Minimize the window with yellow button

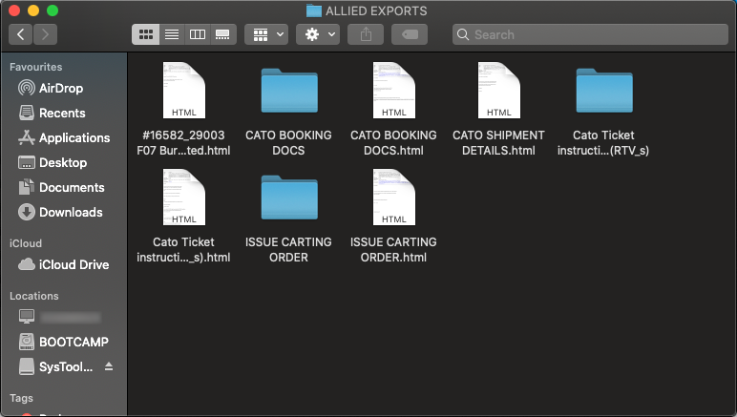pyautogui.click(x=33, y=10)
